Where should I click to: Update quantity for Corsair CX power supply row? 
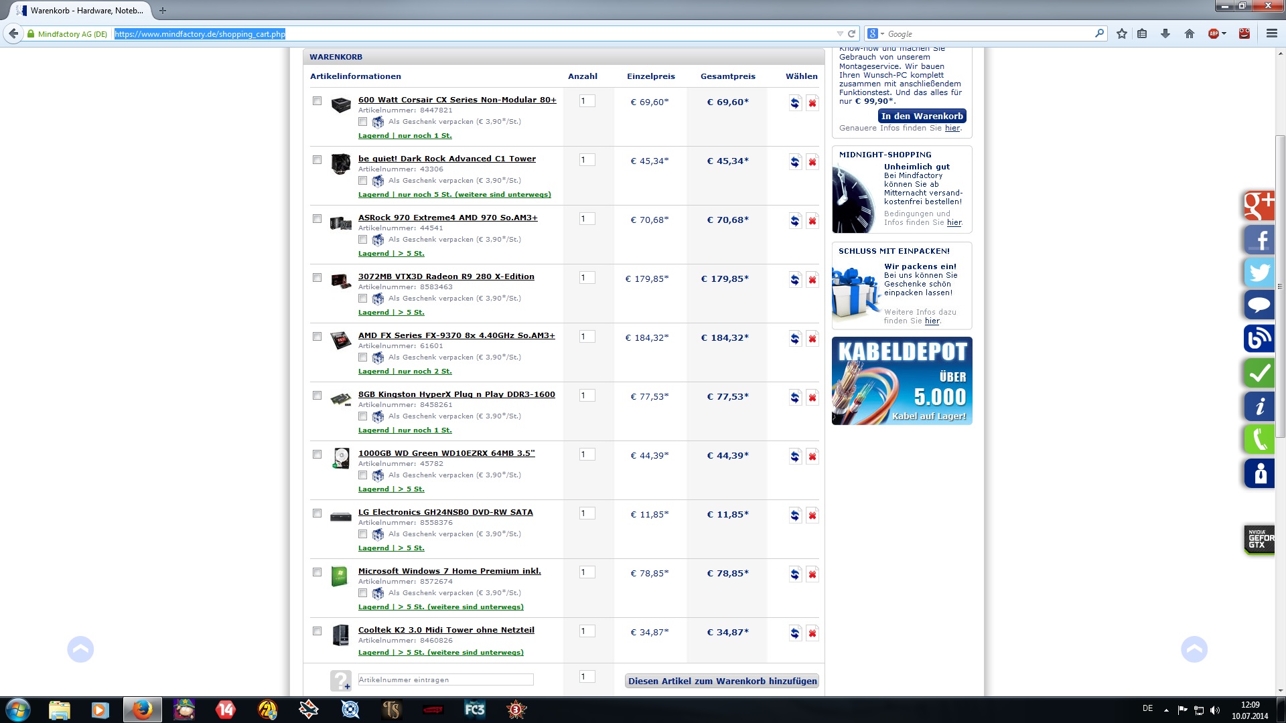[x=794, y=103]
